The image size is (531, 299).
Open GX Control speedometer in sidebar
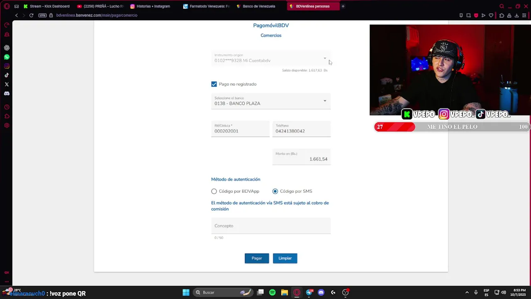(x=7, y=25)
